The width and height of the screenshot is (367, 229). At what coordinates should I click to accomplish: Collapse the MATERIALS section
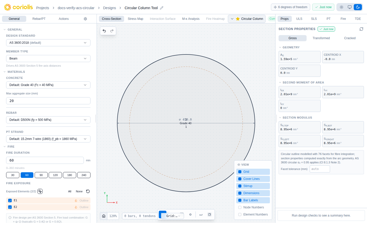click(x=14, y=72)
